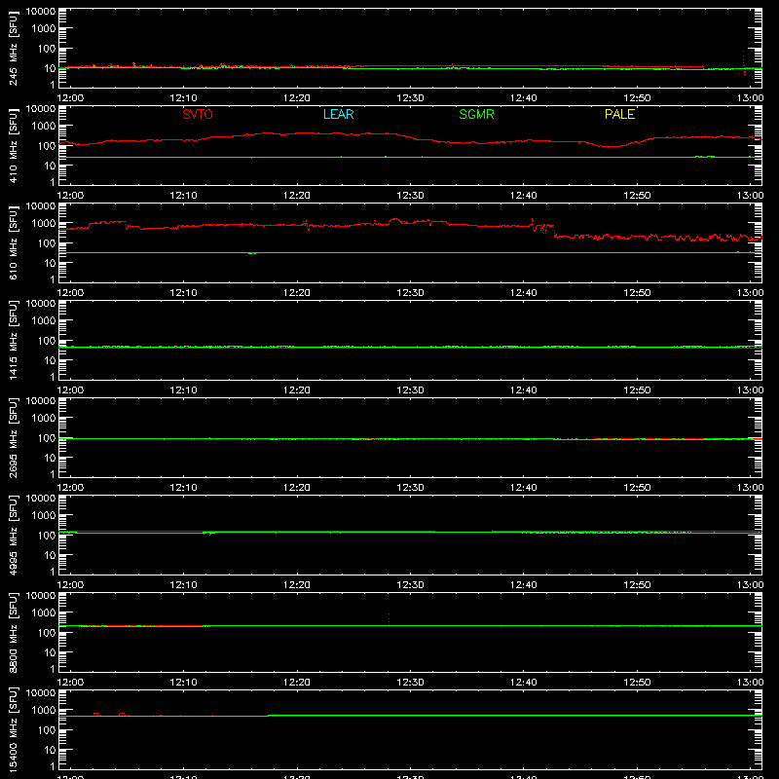This screenshot has height=779, width=779.
Task: Click the 12:40 tick label below the 610 MHz plot
Action: click(524, 293)
